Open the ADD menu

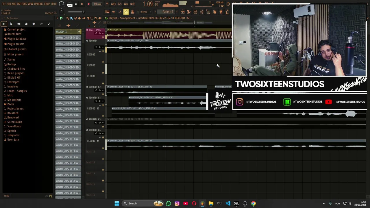(x=14, y=4)
